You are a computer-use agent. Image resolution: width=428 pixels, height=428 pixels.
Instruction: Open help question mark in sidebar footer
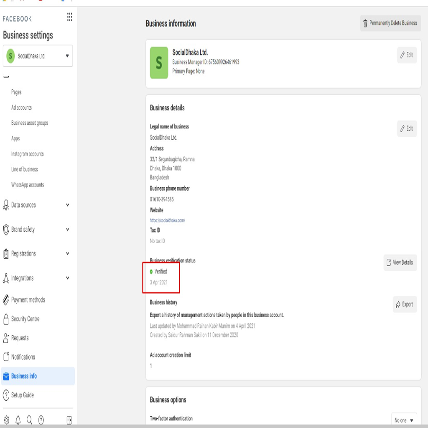click(x=41, y=420)
